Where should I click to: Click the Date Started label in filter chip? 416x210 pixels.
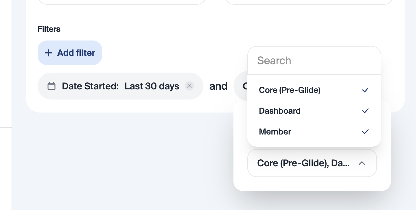(x=90, y=86)
